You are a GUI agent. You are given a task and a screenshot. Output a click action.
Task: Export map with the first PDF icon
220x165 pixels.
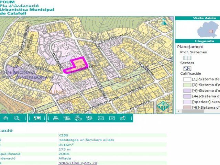click(x=78, y=118)
